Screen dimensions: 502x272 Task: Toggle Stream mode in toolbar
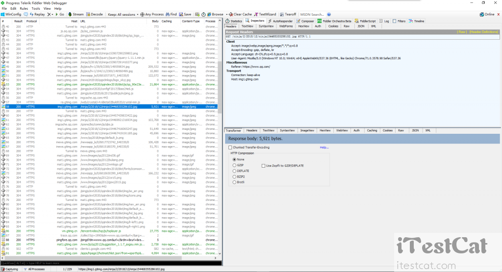(76, 14)
